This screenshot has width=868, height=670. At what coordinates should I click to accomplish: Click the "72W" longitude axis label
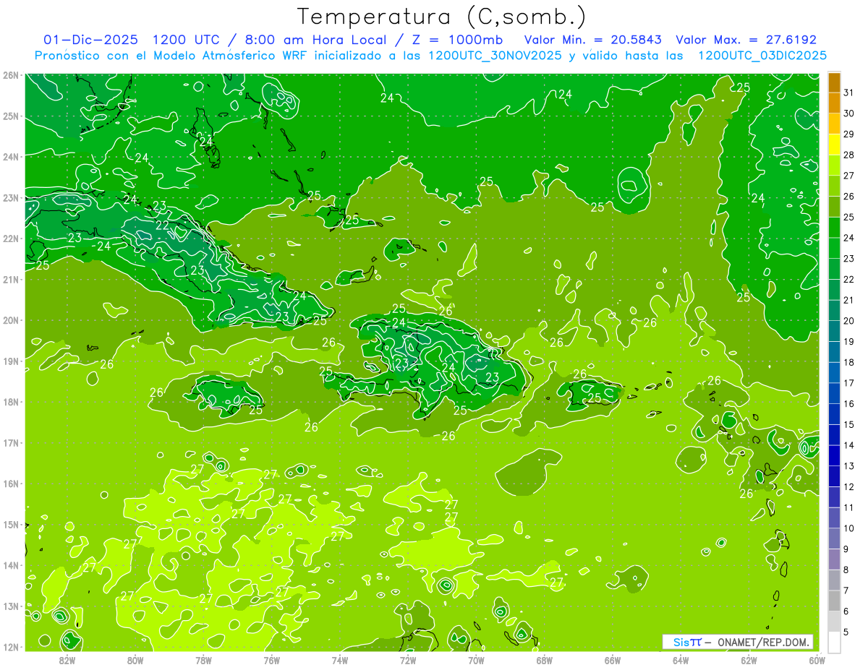click(x=408, y=660)
